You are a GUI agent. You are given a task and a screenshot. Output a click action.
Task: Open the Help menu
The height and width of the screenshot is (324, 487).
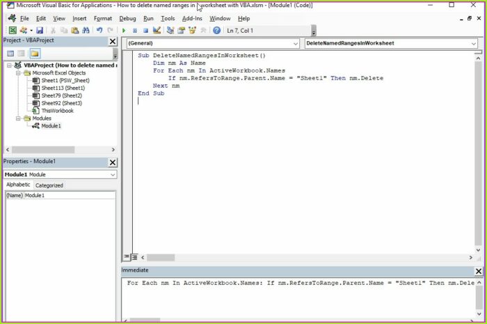pyautogui.click(x=243, y=19)
